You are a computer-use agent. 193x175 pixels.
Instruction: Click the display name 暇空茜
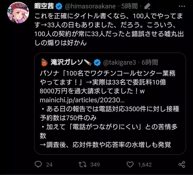44,6
